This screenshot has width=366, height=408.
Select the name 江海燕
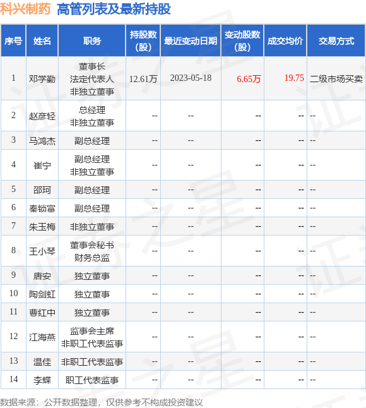[42, 337]
